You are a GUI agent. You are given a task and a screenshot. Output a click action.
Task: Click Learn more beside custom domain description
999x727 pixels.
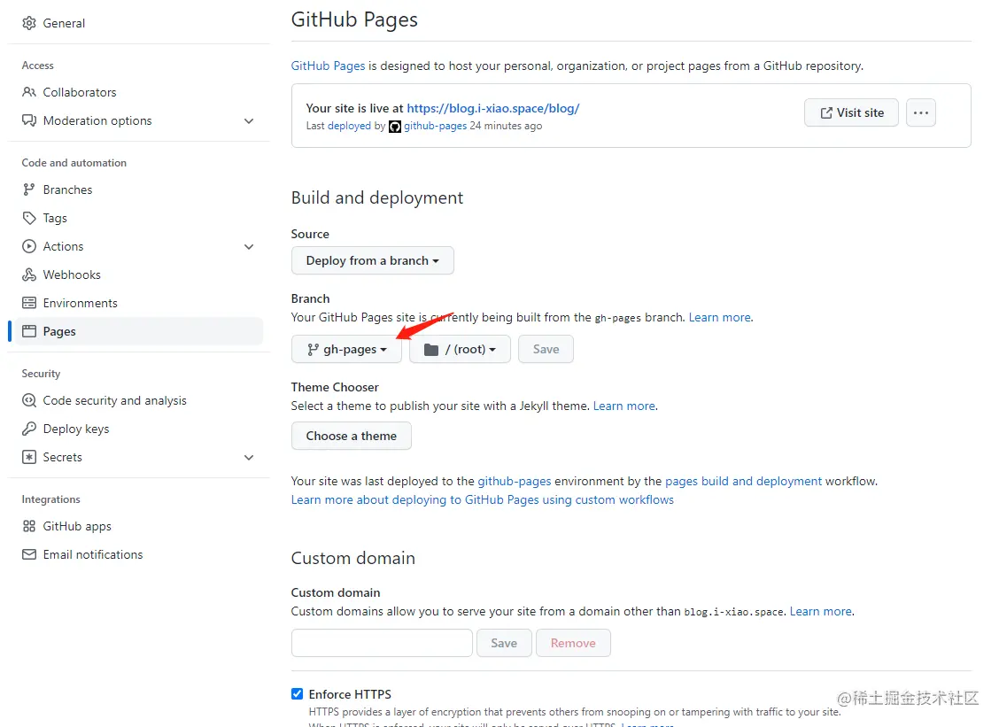821,612
